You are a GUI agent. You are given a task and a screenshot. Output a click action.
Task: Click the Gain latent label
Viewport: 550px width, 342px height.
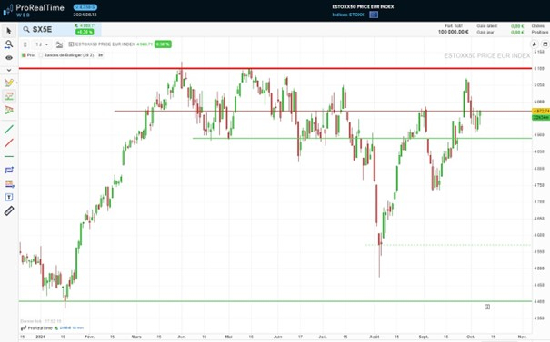coord(487,26)
